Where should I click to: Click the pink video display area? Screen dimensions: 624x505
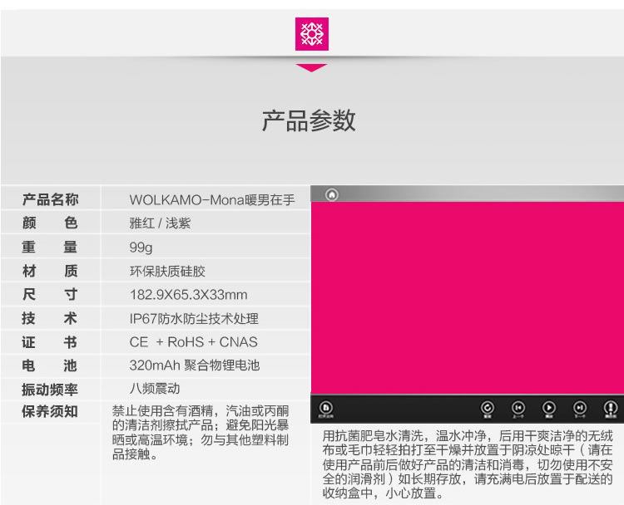(x=467, y=297)
